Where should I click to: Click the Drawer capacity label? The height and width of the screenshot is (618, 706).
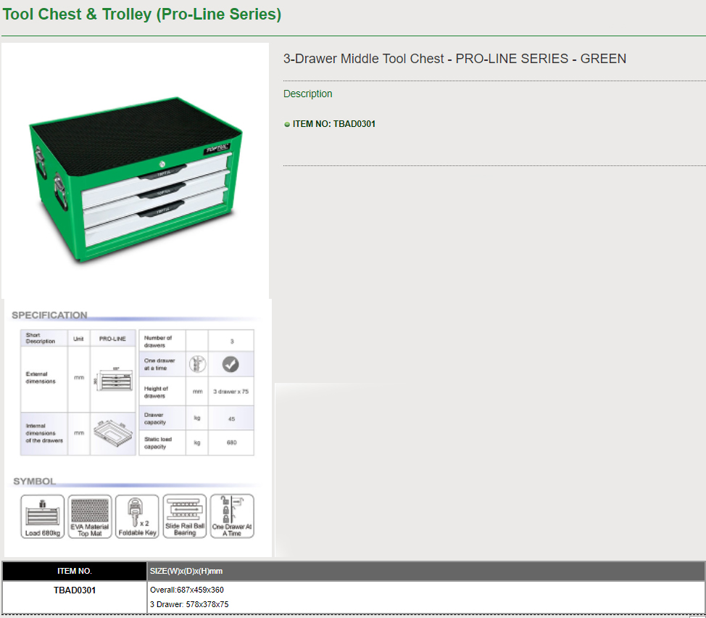(155, 419)
